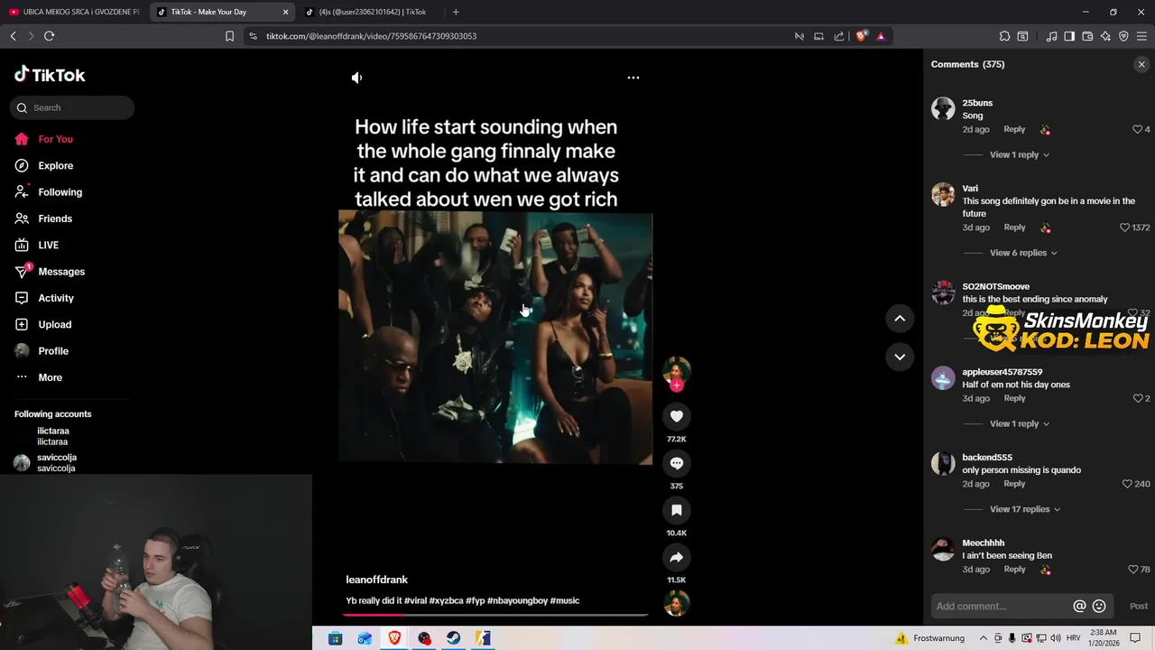Click the TikTok logo
Viewport: 1155px width, 650px height.
point(50,75)
